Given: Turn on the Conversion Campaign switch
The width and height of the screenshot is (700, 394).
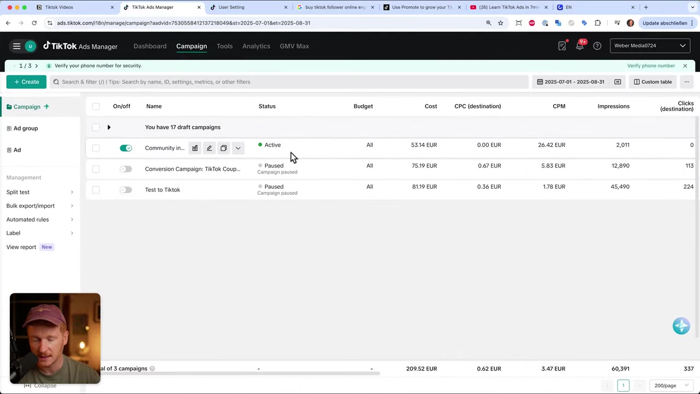Looking at the screenshot, I should tap(126, 169).
